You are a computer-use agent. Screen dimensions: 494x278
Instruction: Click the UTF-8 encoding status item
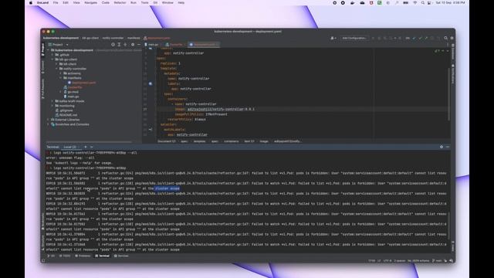coord(387,261)
